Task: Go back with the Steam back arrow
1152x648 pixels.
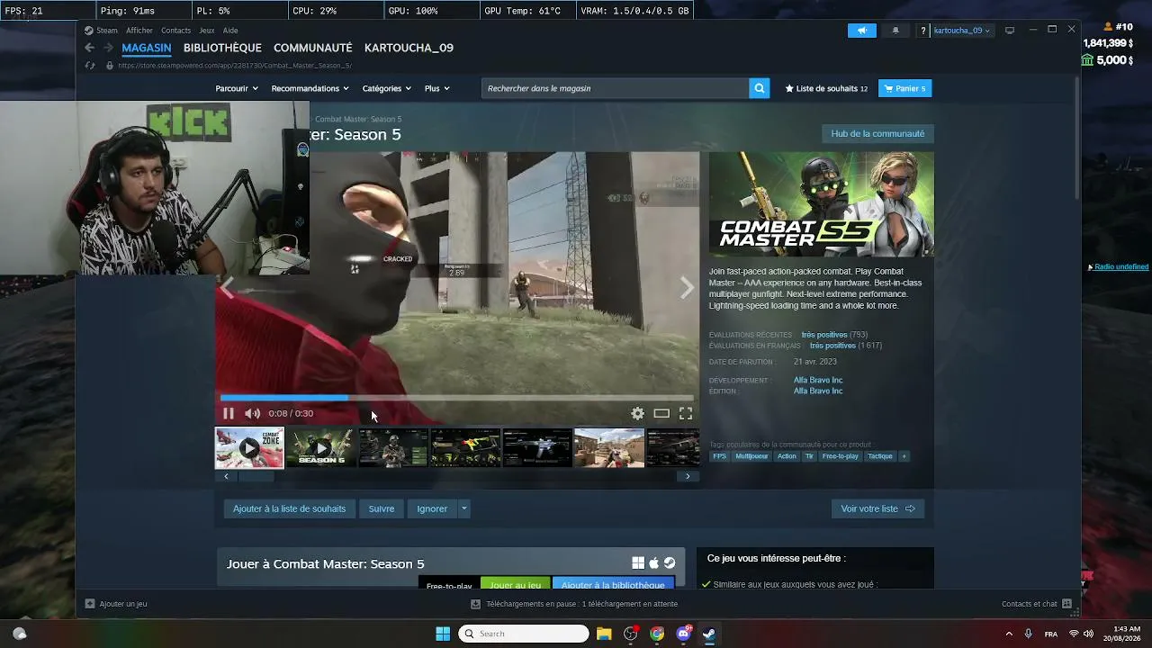Action: pos(89,48)
